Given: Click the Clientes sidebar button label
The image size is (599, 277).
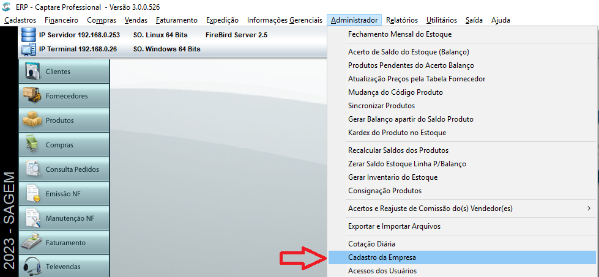Looking at the screenshot, I should 58,72.
